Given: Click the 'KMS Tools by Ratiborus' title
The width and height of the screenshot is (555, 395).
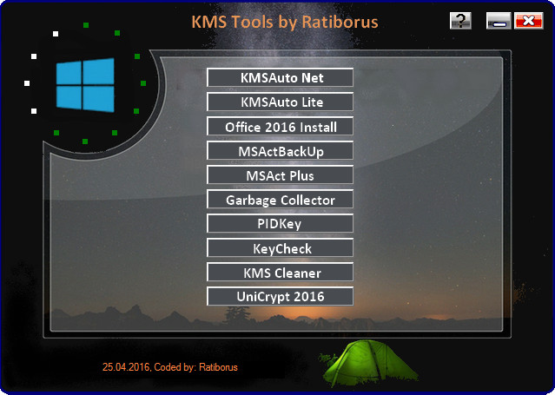Looking at the screenshot, I should pos(285,22).
